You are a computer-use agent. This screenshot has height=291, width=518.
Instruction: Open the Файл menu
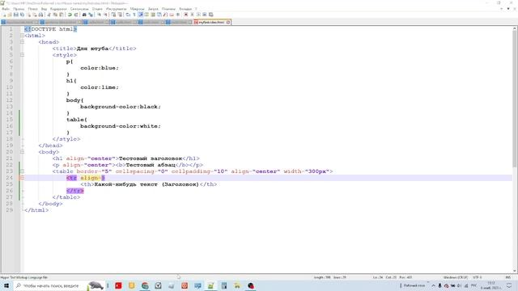(6, 9)
